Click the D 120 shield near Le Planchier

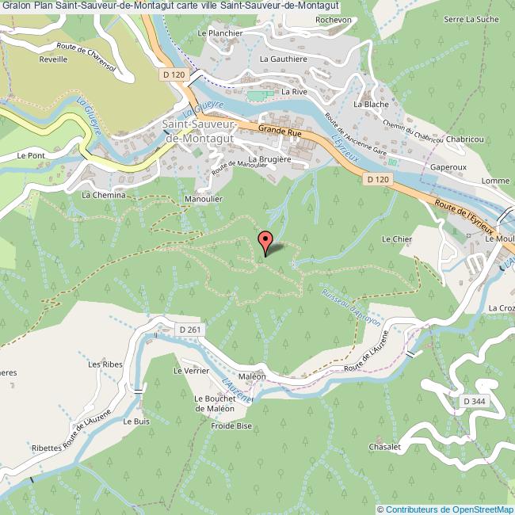pyautogui.click(x=174, y=74)
